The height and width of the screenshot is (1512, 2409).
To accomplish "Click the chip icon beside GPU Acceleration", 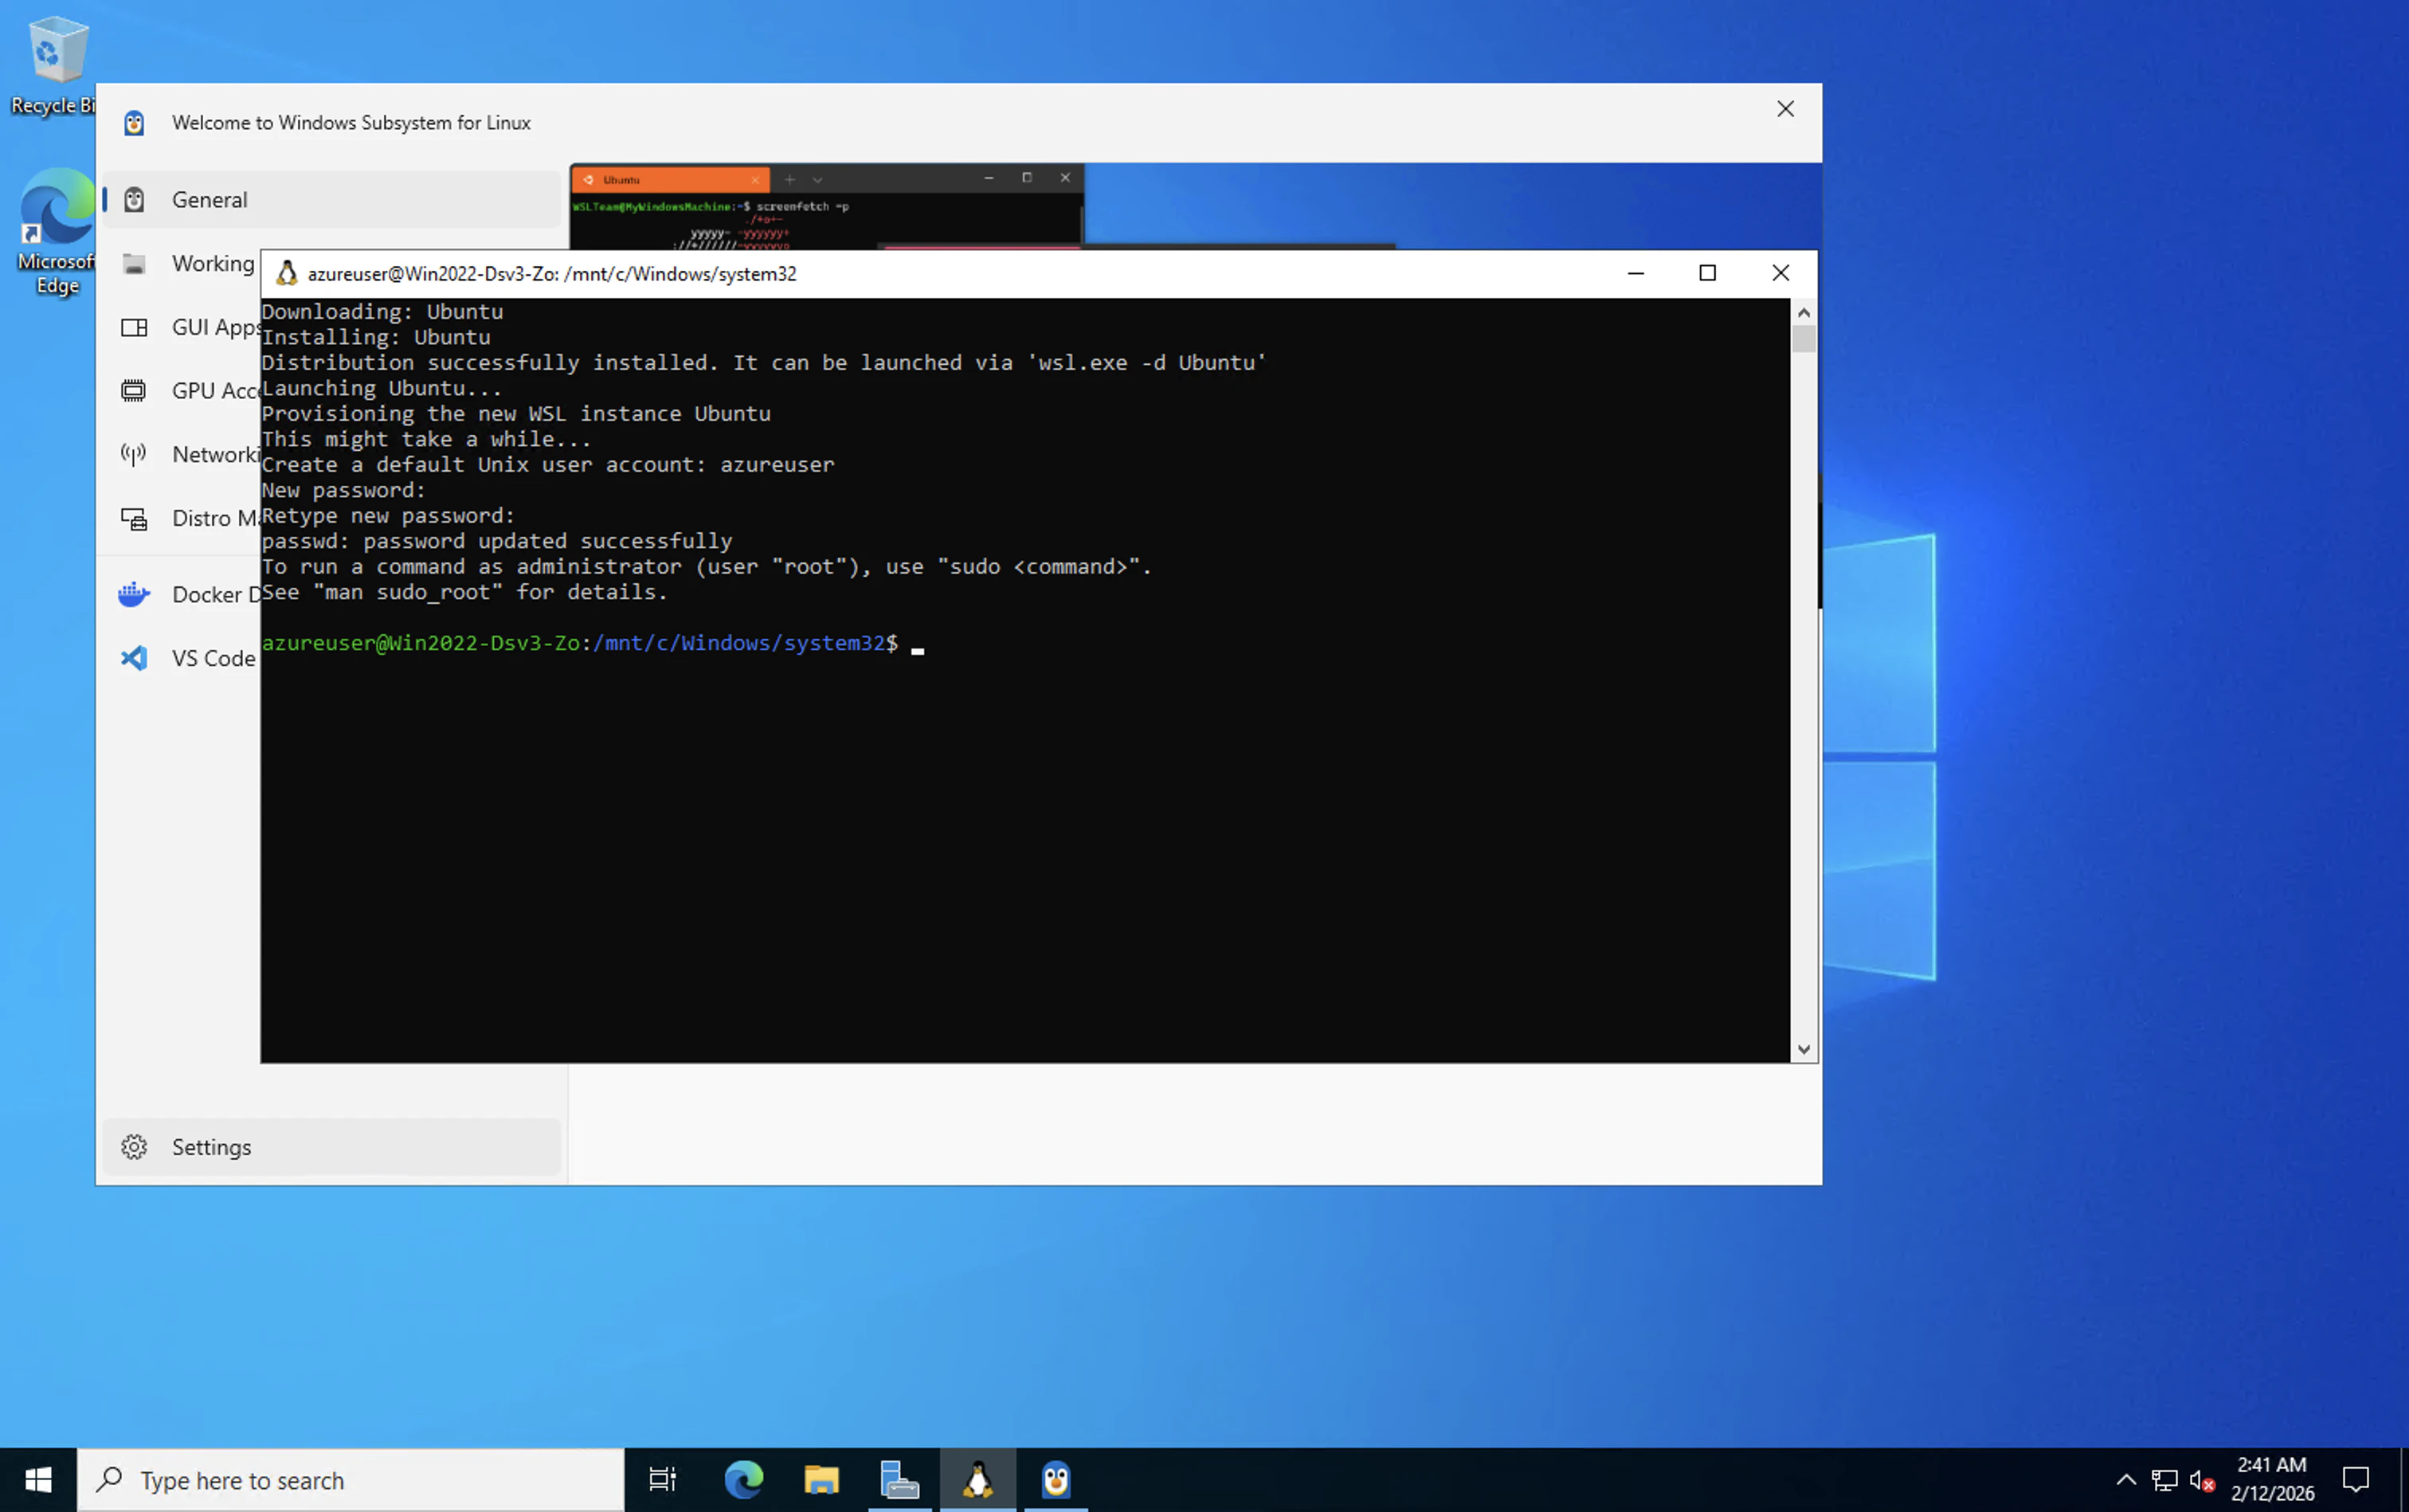I will tap(134, 391).
